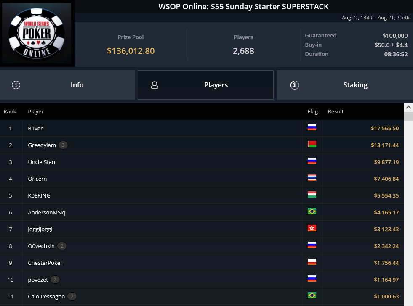Click the Result column header
The height and width of the screenshot is (306, 413).
(x=336, y=111)
